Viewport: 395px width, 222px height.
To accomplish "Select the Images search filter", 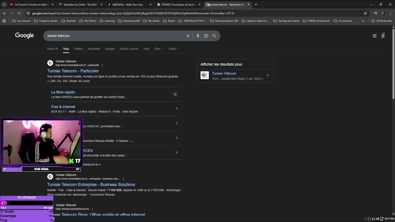I will tap(110, 49).
